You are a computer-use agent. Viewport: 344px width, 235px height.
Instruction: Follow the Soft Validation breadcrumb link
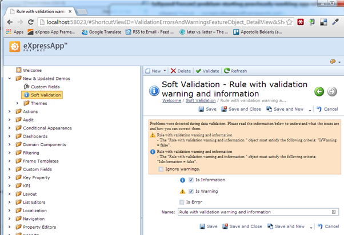[x=201, y=100]
